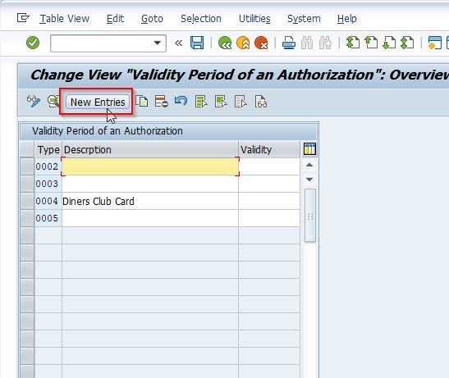Open the Table View menu

point(64,19)
